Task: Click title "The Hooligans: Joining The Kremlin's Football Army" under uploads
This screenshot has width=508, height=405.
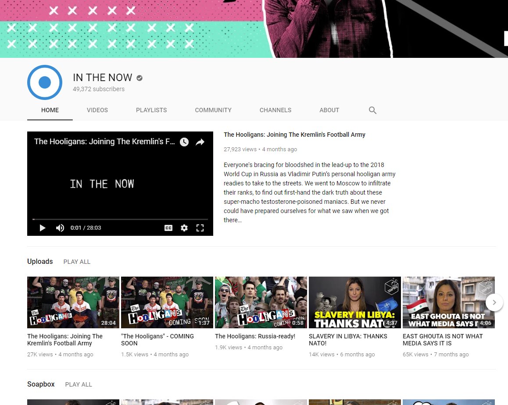Action: [65, 340]
